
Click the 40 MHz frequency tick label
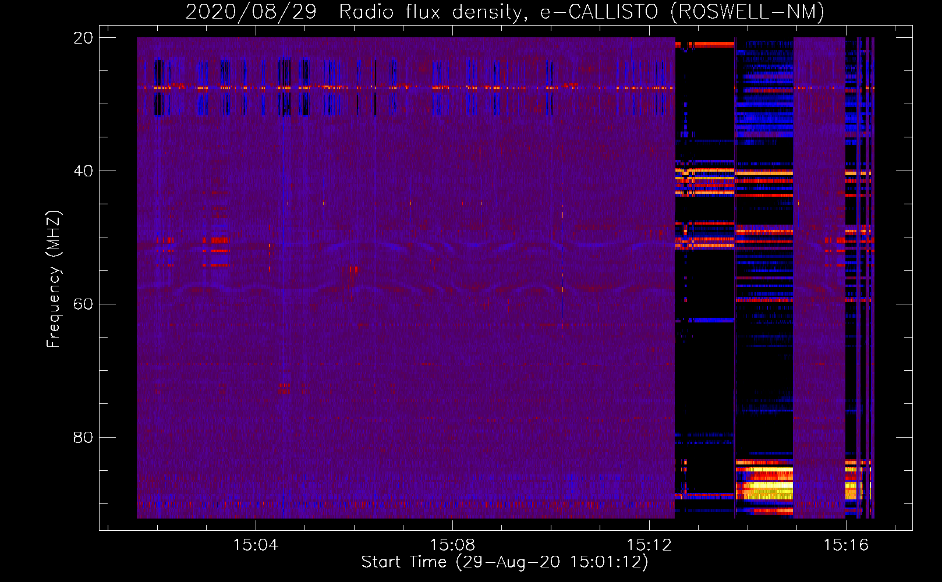[83, 171]
